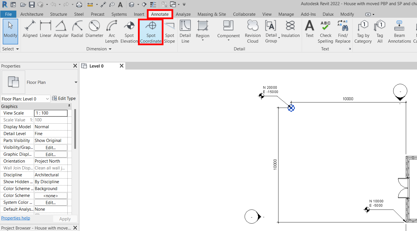Switch to the Architecture ribbon tab
The image size is (417, 231).
(32, 14)
